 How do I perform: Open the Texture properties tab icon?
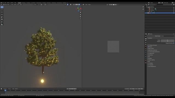pyautogui.click(x=146, y=63)
